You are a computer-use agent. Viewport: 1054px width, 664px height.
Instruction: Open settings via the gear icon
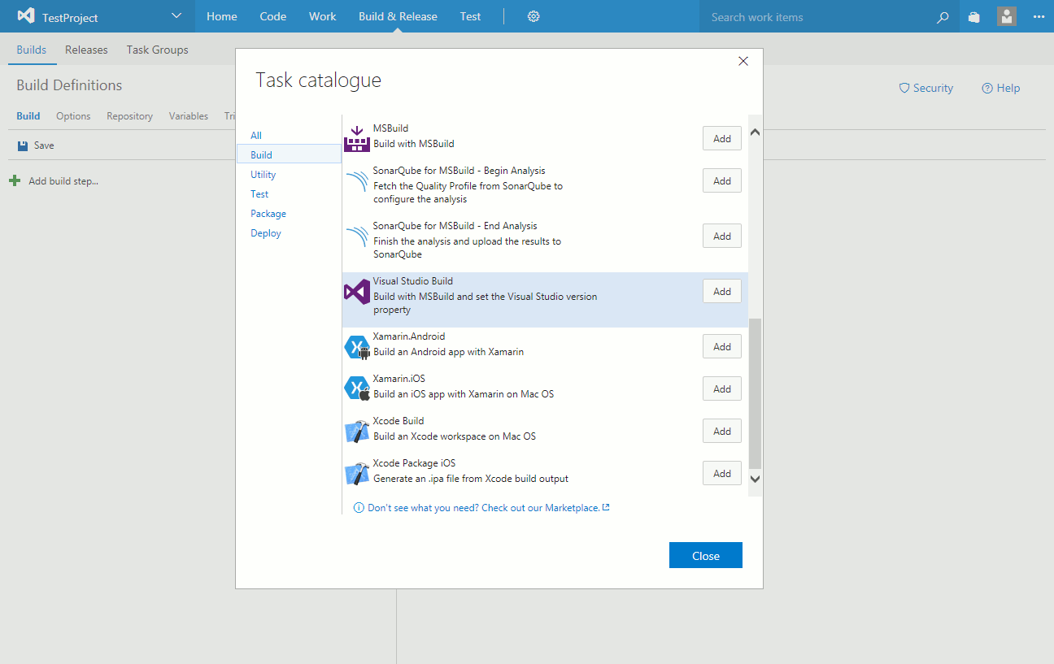[x=534, y=16]
